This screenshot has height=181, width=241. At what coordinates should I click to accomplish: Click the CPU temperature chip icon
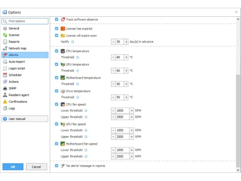click(x=63, y=51)
